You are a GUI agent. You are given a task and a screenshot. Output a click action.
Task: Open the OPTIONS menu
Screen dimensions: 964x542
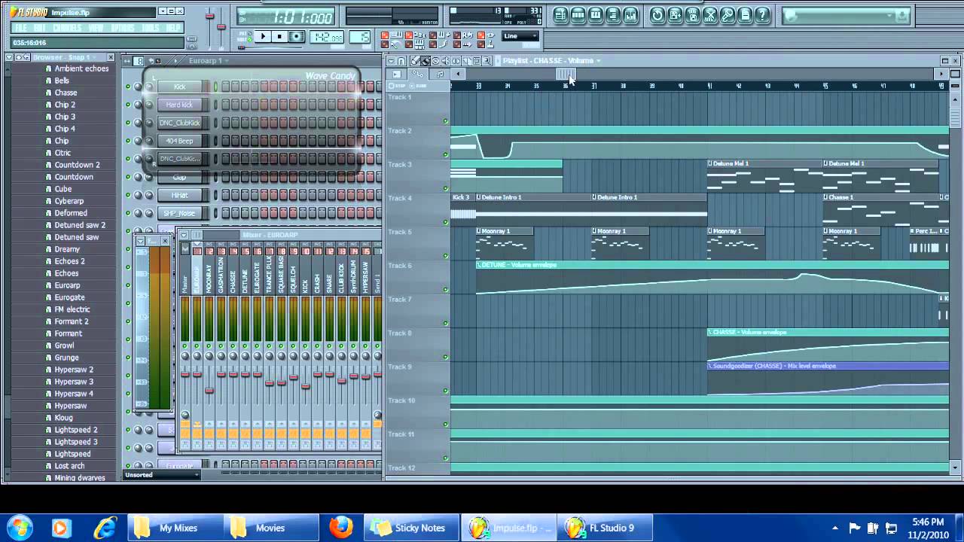point(123,28)
